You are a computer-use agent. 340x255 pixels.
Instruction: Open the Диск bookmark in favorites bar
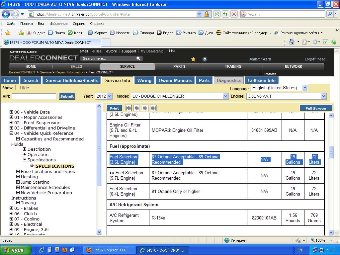206,33
